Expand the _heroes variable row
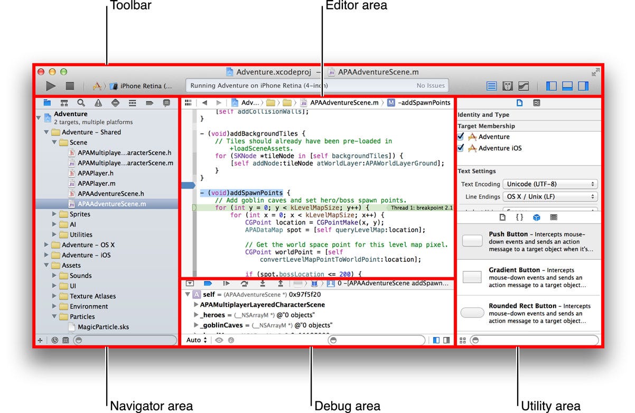 coord(196,315)
